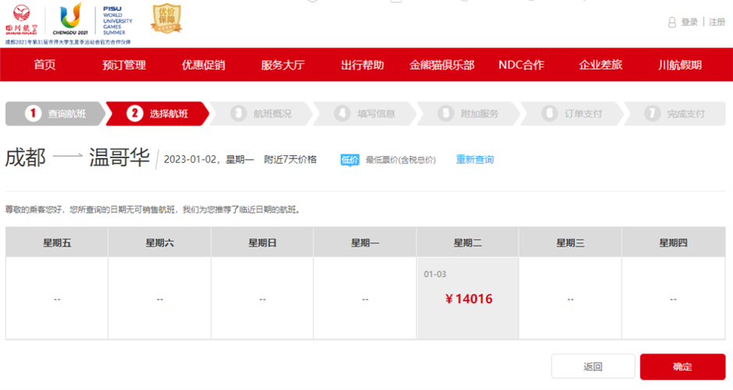Open 川航假期 holidays menu
Viewport: 733px width, 390px height.
pyautogui.click(x=680, y=65)
